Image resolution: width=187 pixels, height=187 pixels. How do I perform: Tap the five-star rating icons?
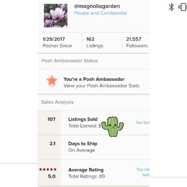point(48,169)
